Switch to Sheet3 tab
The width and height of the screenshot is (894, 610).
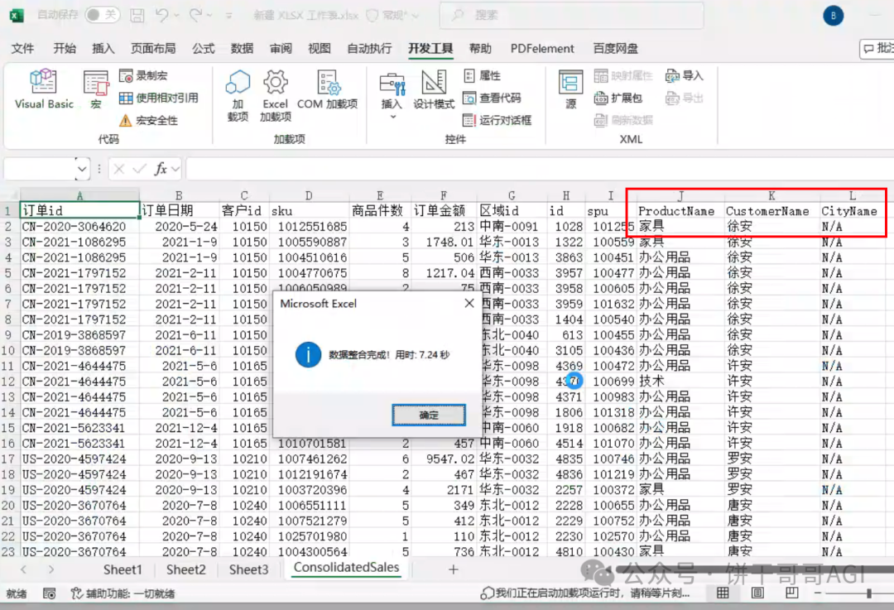pos(248,569)
